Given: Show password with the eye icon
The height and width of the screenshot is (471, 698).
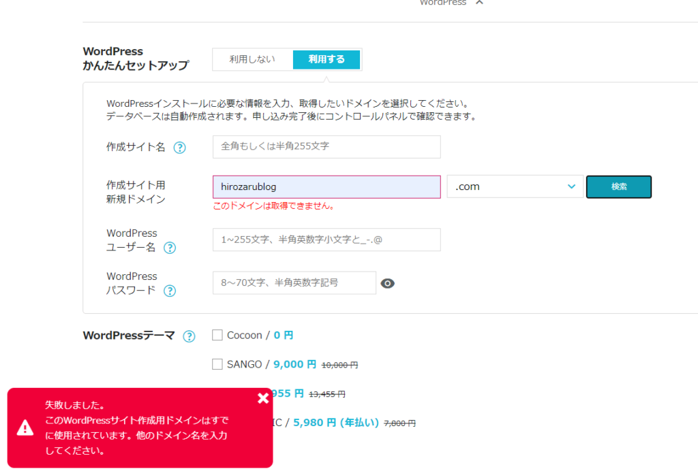Looking at the screenshot, I should 387,283.
